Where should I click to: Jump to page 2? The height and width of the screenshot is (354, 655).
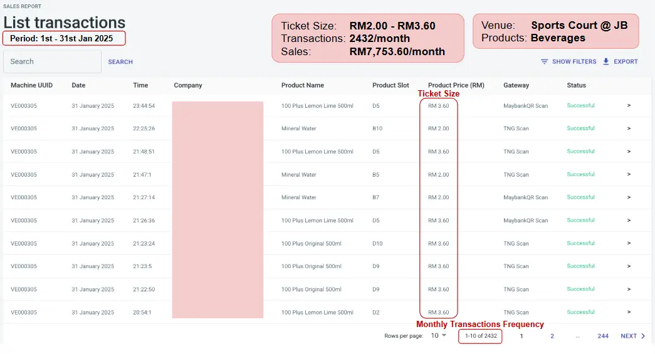[552, 336]
